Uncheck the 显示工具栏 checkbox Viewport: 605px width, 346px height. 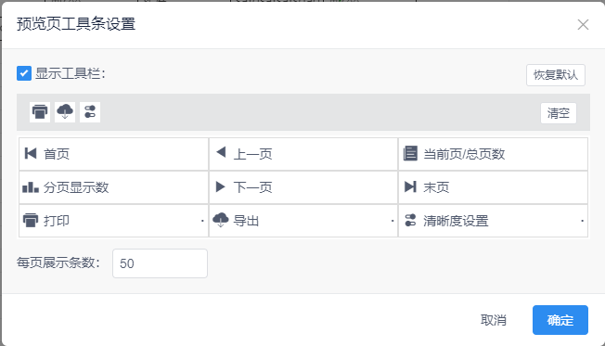coord(24,73)
